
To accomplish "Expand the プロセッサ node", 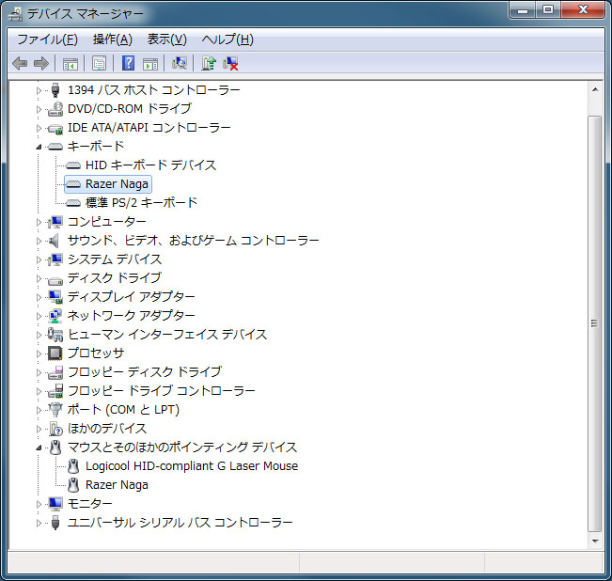I will [x=39, y=353].
